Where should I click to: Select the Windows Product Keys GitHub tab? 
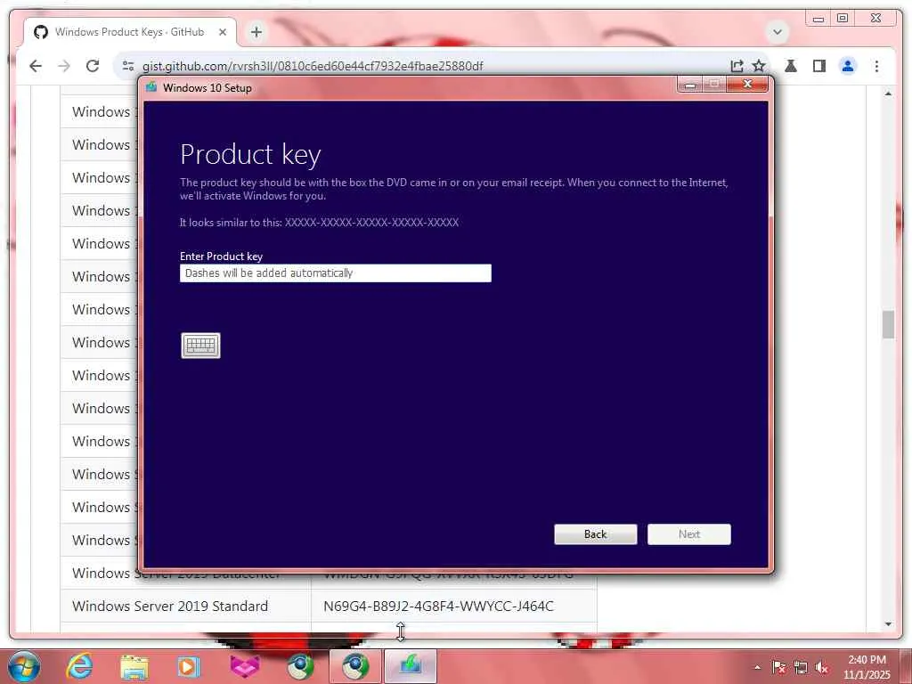pyautogui.click(x=130, y=32)
